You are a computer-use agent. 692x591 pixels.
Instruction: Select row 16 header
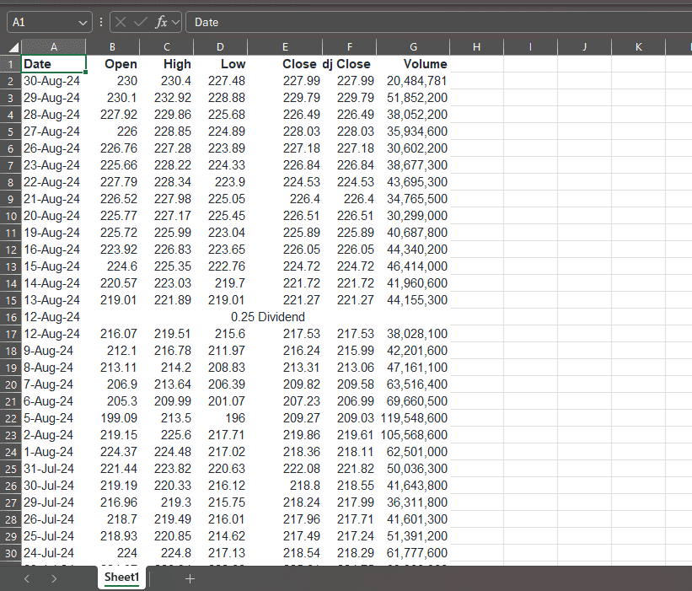point(11,317)
